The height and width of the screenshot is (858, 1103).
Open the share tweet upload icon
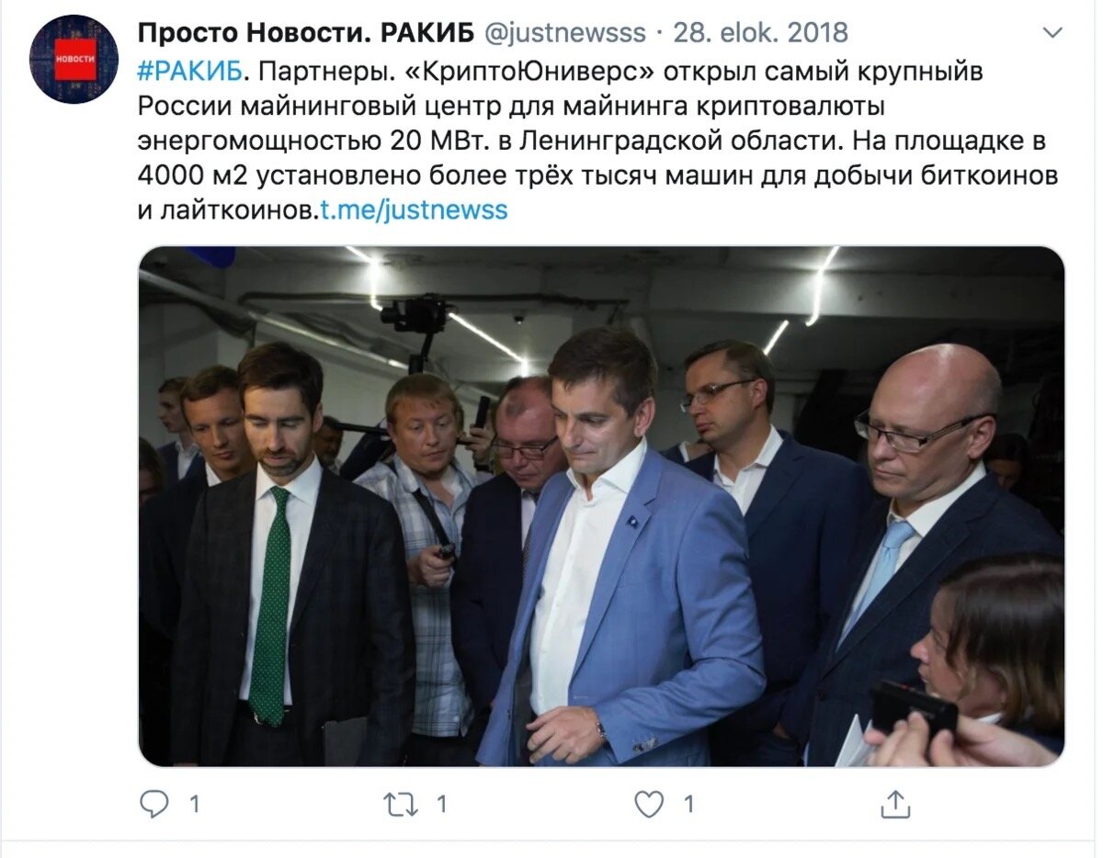(894, 804)
